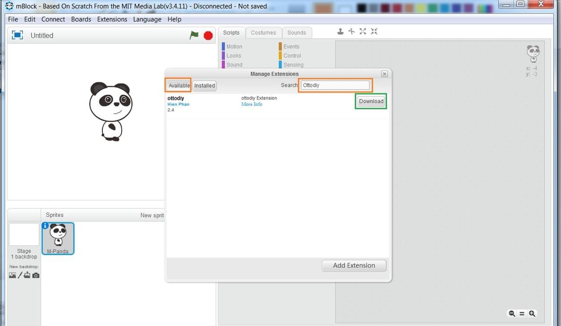Open the Boards menu
Viewport: 561px width, 326px height.
click(x=81, y=19)
